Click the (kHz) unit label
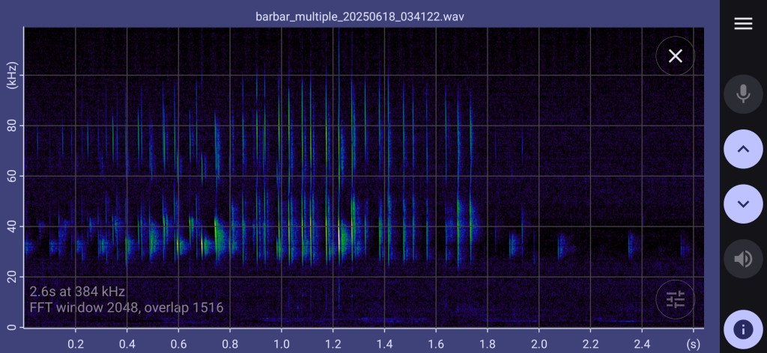This screenshot has height=353, width=767. [12, 76]
